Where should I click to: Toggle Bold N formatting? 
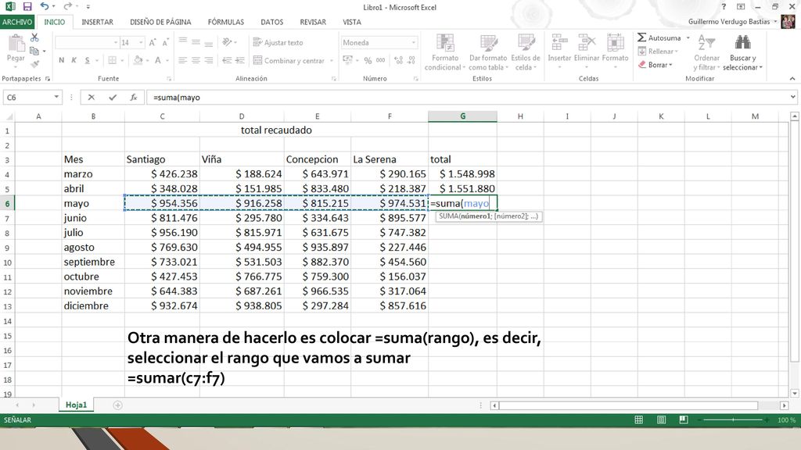61,60
